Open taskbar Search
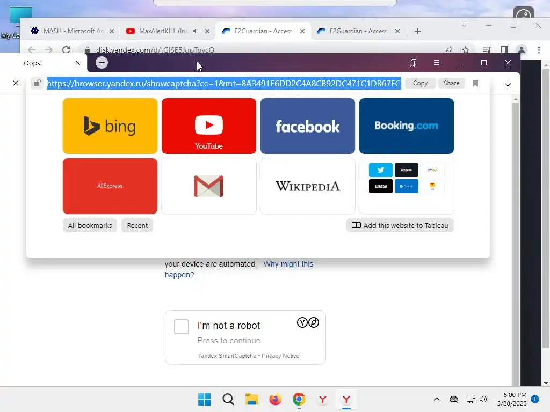The width and height of the screenshot is (550, 412). (228, 399)
